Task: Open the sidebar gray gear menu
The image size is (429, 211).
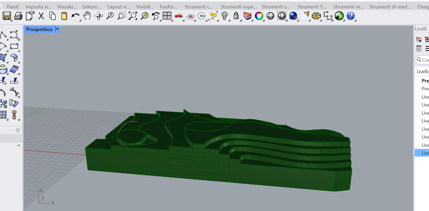Action: [18, 130]
